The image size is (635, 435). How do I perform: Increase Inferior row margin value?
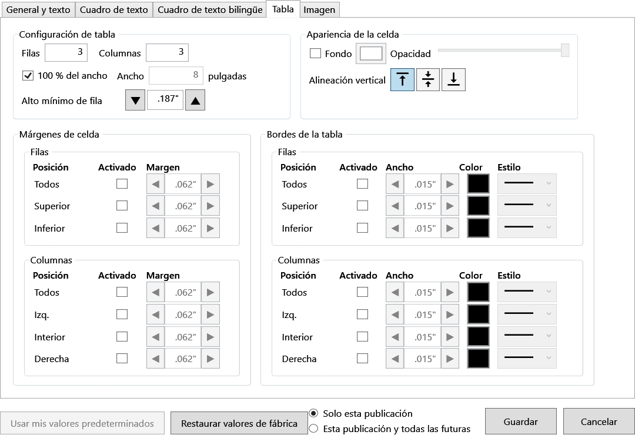[x=210, y=228]
